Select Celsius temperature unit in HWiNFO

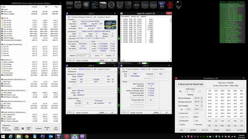(x=3, y=128)
